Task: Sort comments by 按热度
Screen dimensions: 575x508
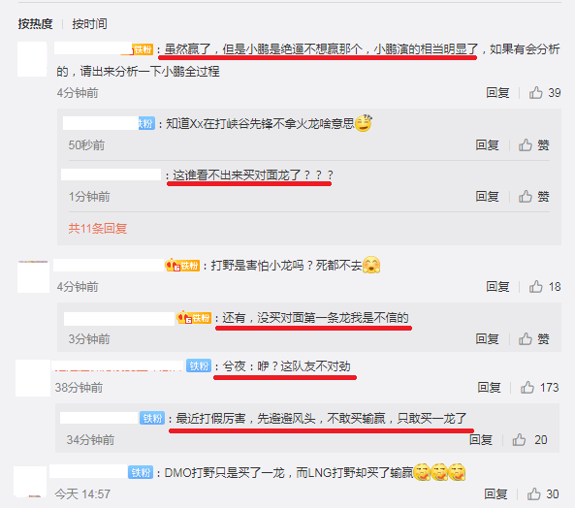Action: tap(35, 24)
